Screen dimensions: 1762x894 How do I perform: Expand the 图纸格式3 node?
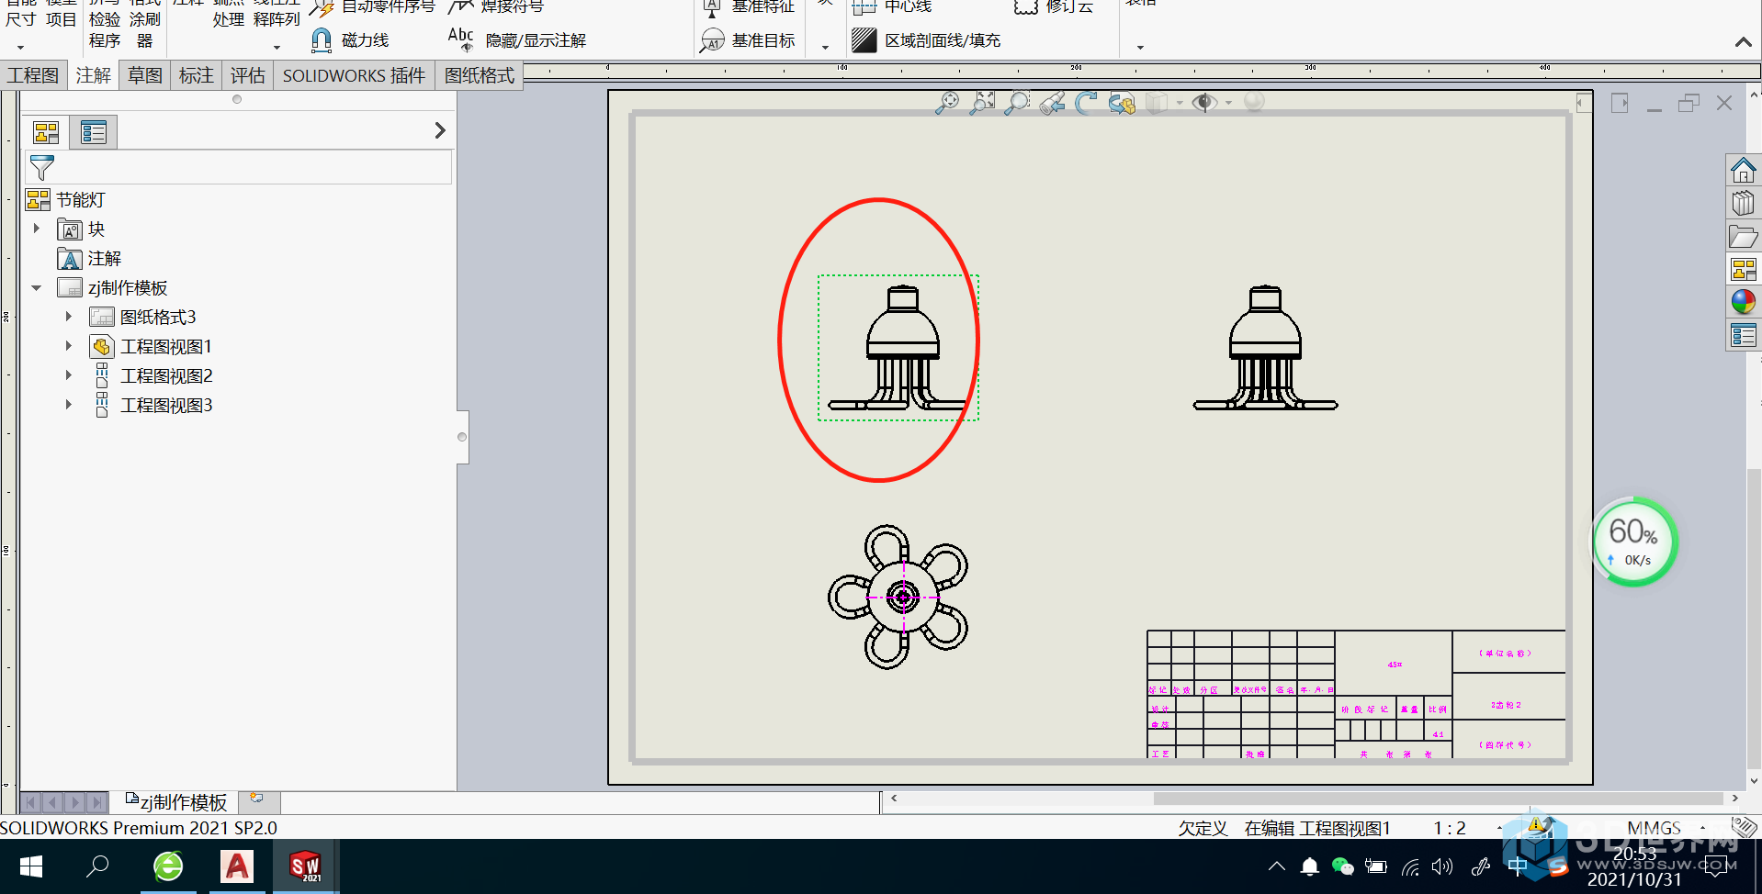tap(69, 317)
